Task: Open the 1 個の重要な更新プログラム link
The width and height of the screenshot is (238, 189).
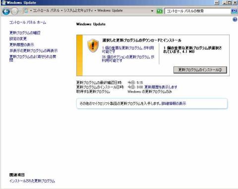Action: [128, 49]
